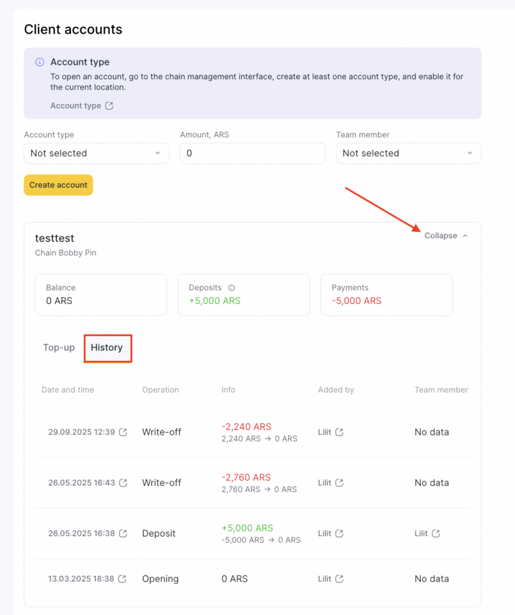Click into the Amount, ARS input field

252,153
